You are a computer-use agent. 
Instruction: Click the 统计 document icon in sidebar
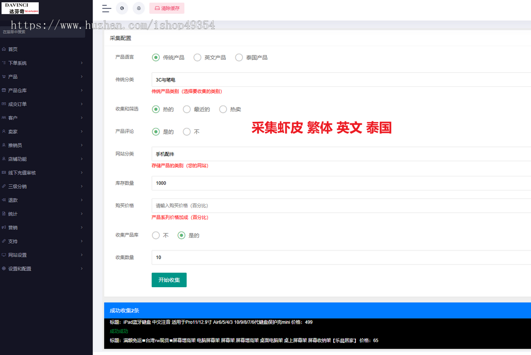click(x=4, y=214)
